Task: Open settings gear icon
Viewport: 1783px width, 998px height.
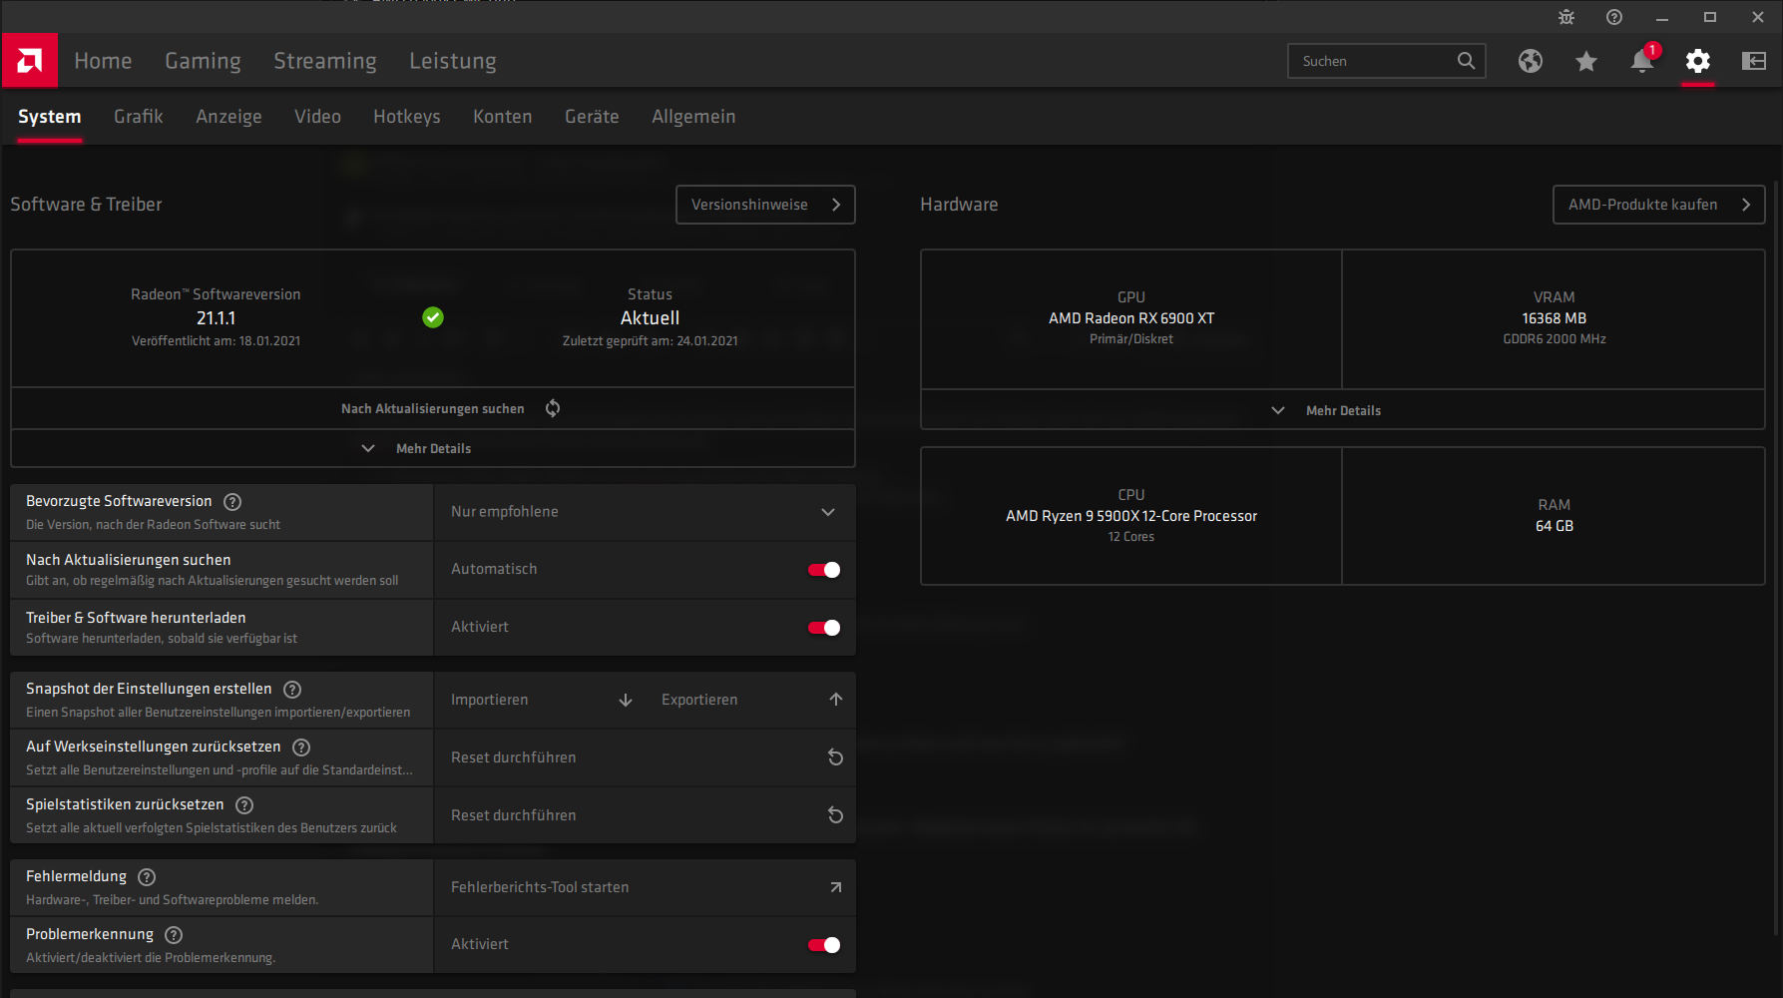Action: pyautogui.click(x=1698, y=61)
